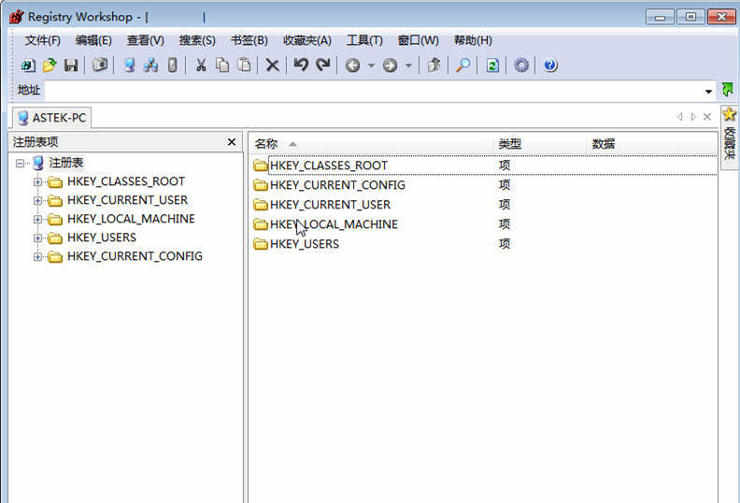Open the 搜索(S) menu

tap(197, 40)
